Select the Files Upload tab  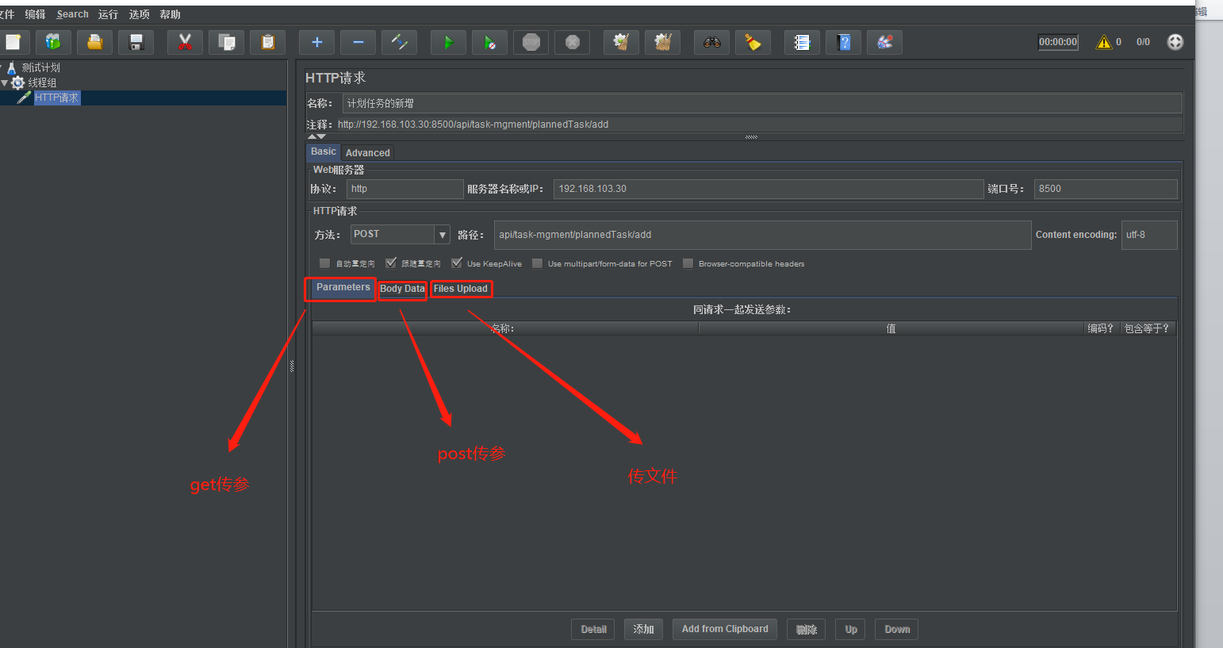[461, 289]
